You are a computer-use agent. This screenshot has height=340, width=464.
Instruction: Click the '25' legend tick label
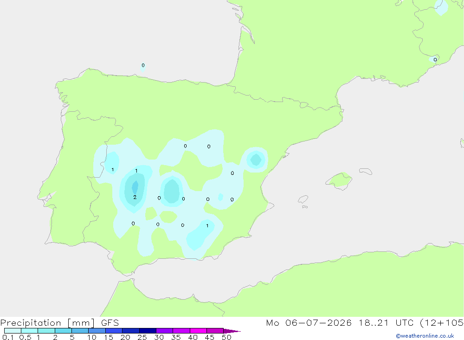point(142,337)
